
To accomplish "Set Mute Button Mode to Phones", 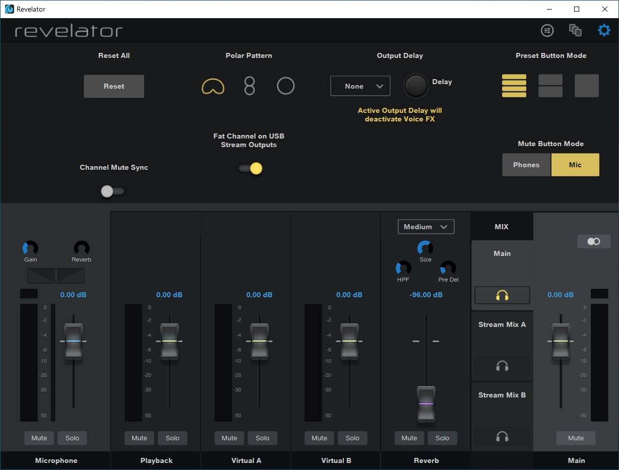I will pyautogui.click(x=526, y=165).
